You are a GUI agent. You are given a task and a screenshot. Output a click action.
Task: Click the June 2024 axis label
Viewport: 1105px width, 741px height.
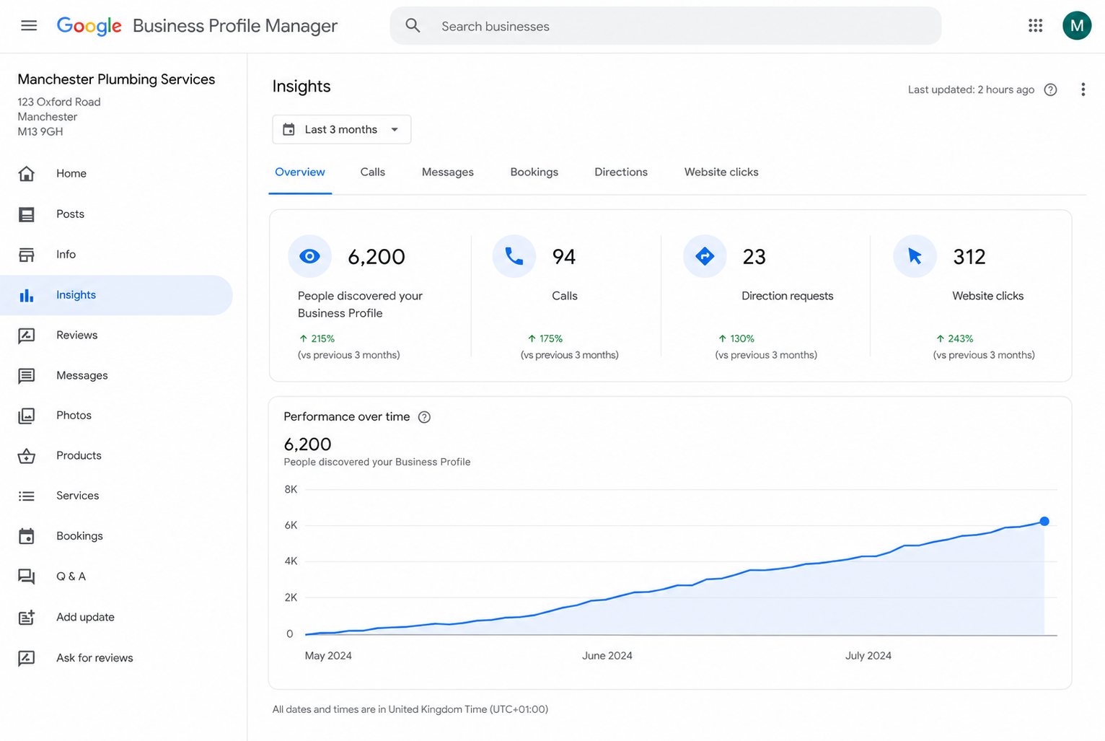[x=607, y=656]
